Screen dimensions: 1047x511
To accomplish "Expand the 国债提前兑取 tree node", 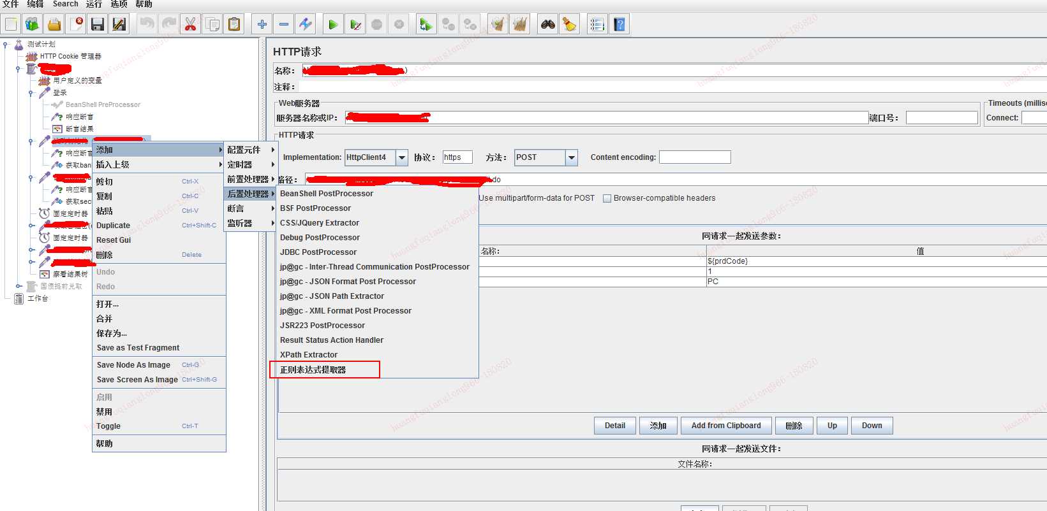I will (x=19, y=286).
